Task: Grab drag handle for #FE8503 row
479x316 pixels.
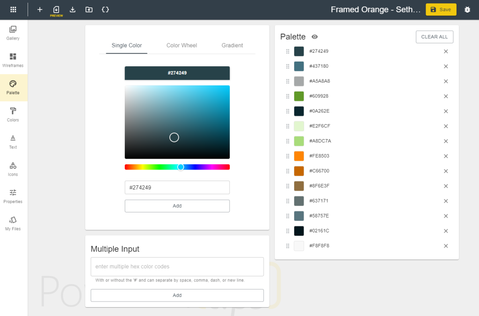Action: tap(288, 156)
